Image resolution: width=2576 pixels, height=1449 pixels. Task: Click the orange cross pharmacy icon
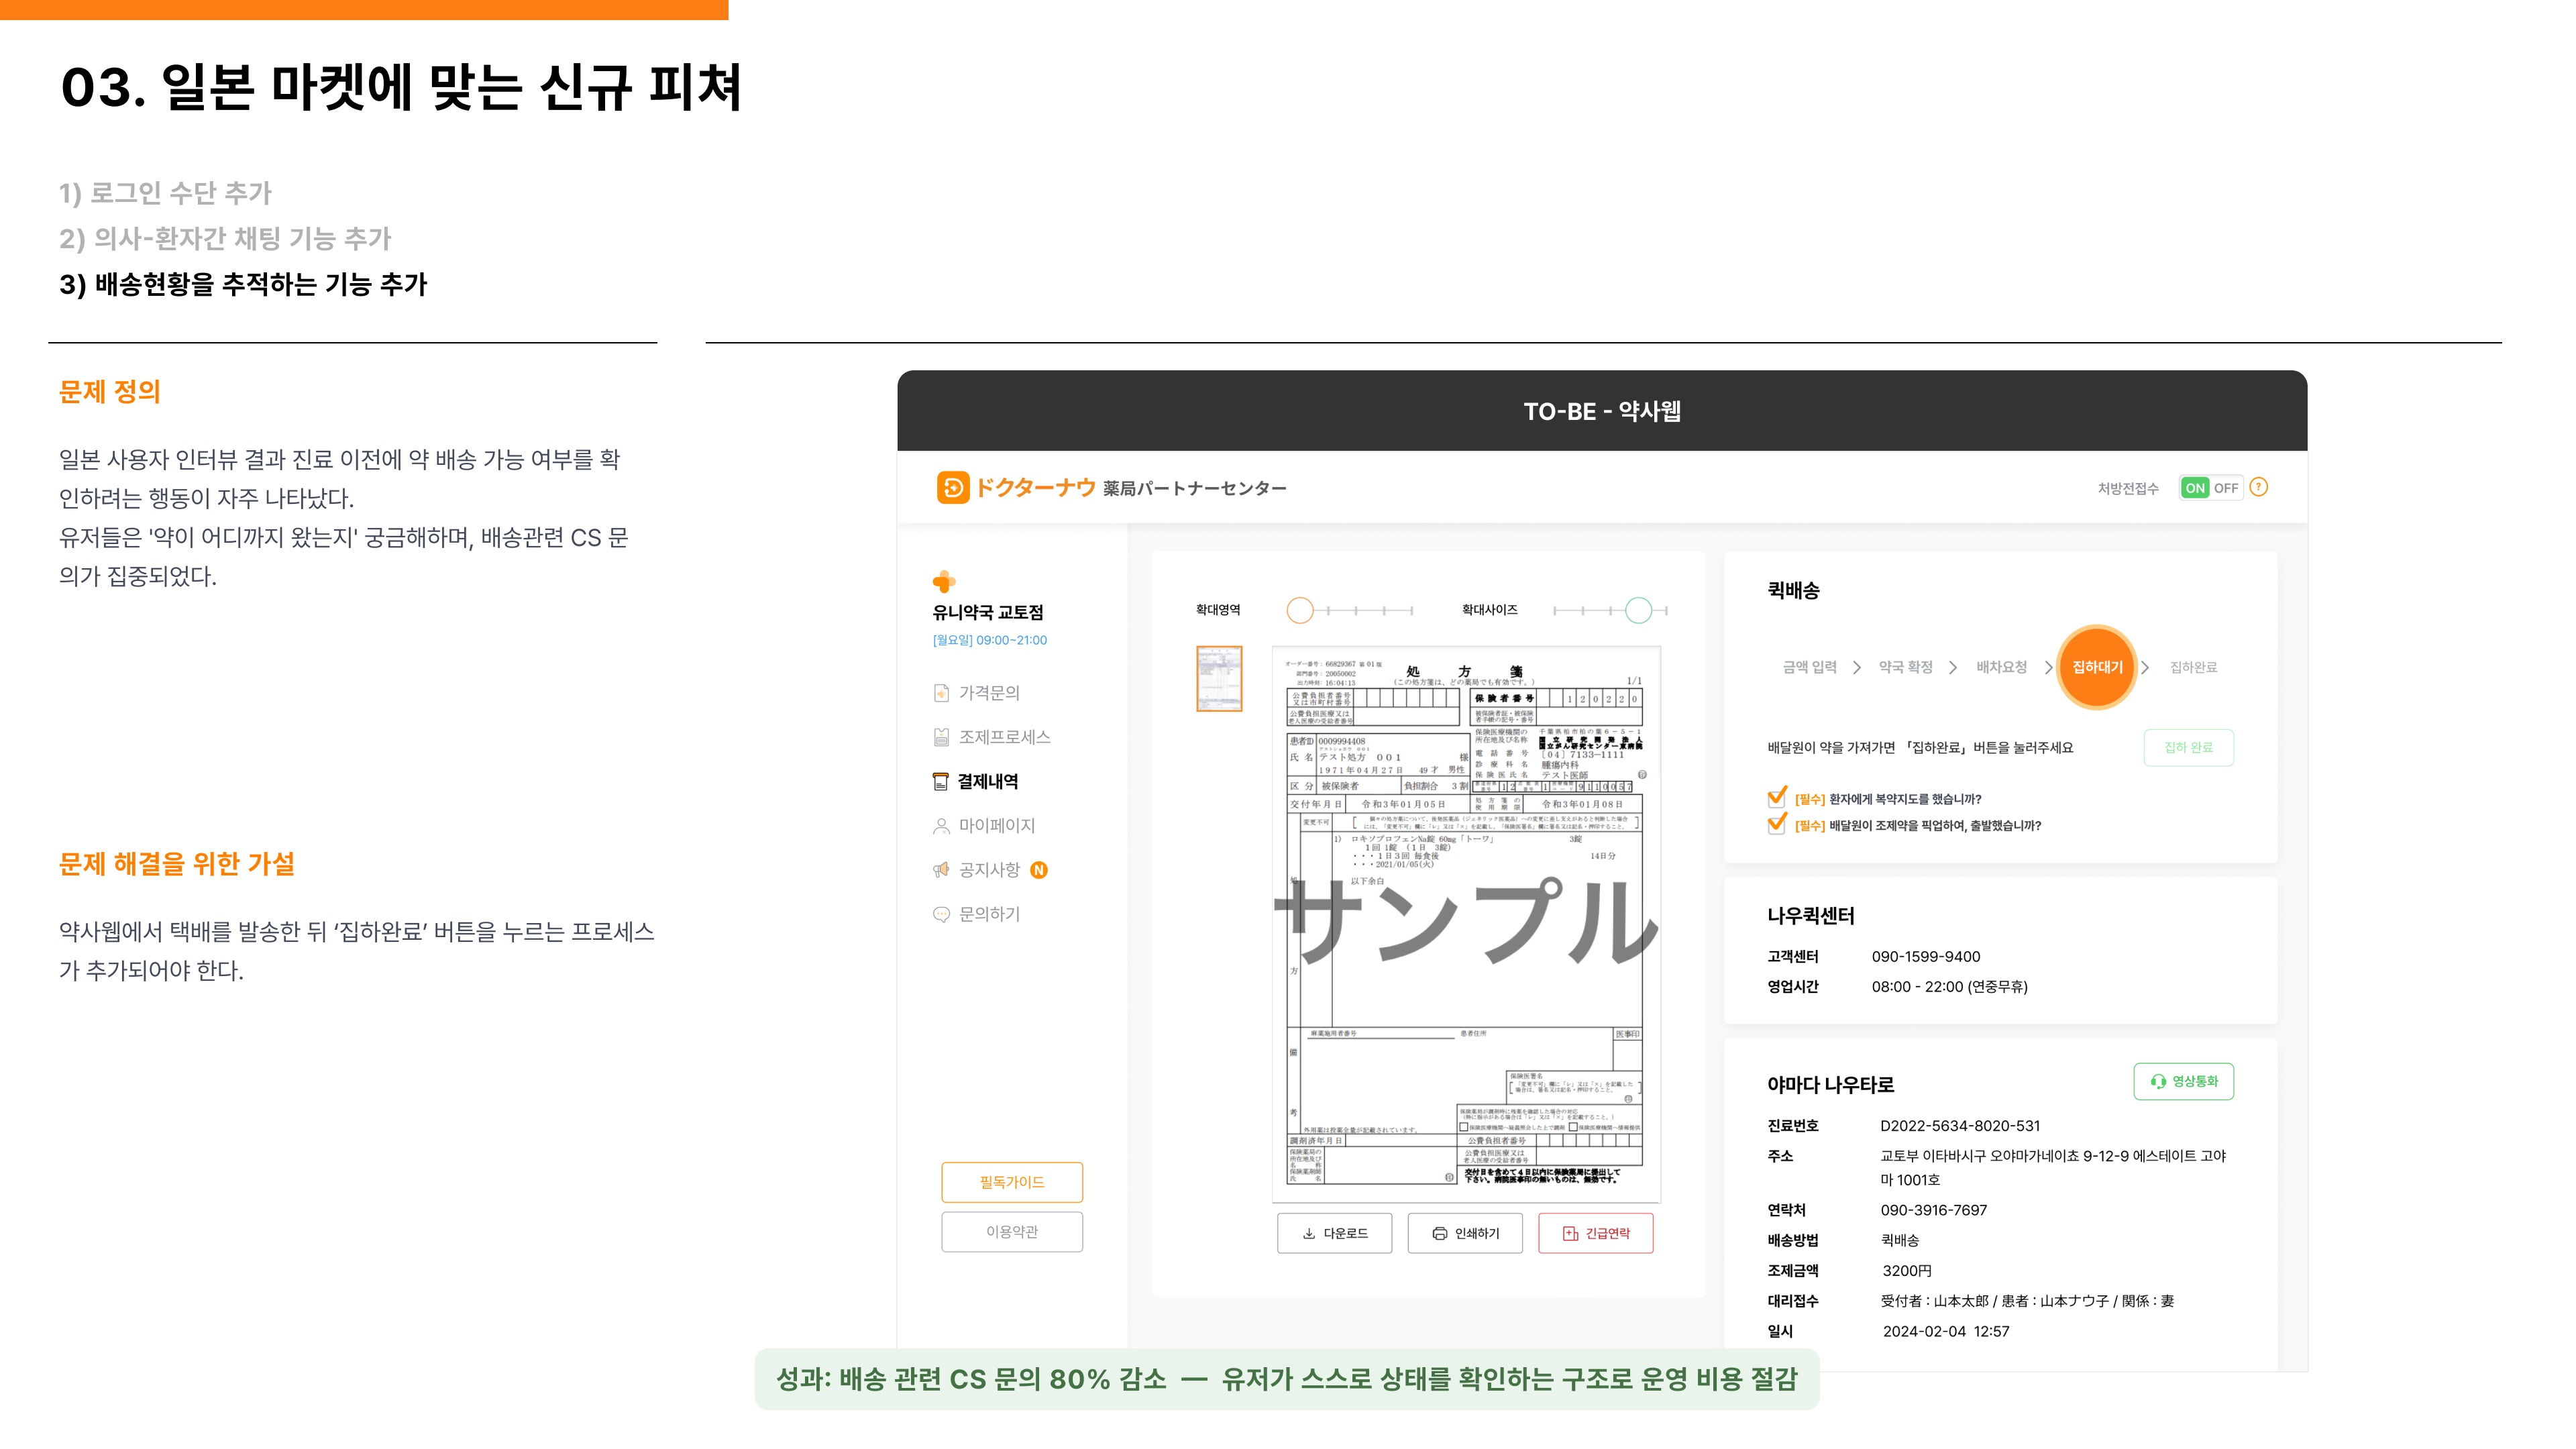pyautogui.click(x=943, y=581)
